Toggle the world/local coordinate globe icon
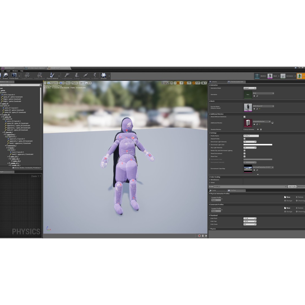Screen dimensions: 305x305 172,83
